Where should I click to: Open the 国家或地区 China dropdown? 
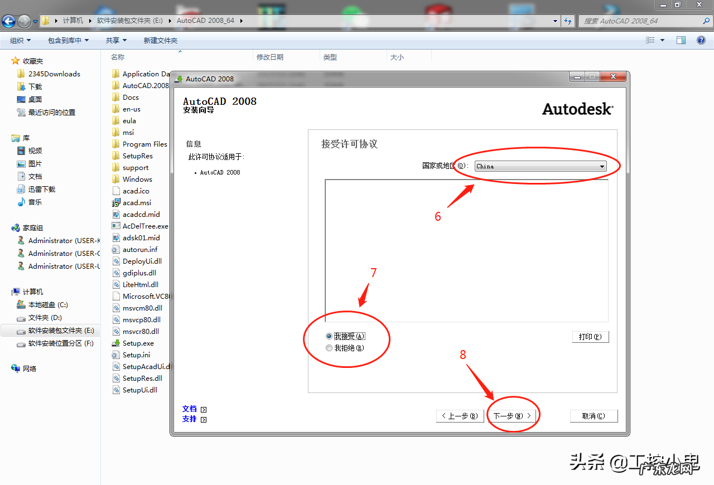(540, 166)
